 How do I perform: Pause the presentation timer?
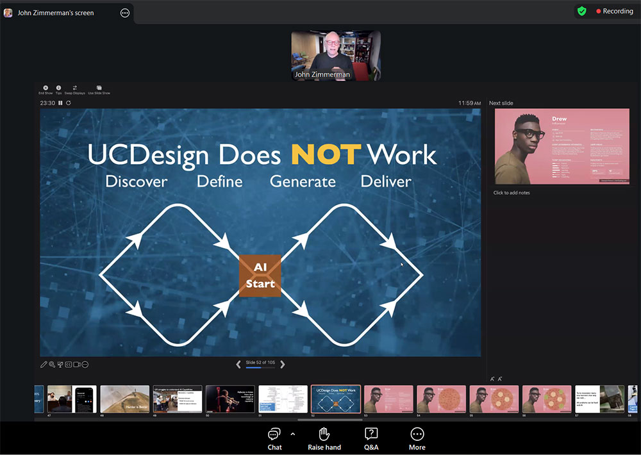(61, 103)
